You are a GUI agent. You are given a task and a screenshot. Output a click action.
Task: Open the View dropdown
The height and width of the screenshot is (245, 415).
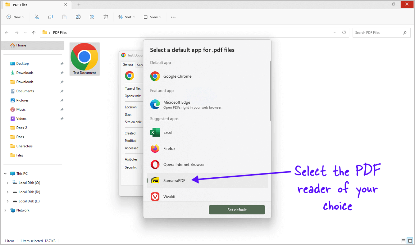pos(152,17)
